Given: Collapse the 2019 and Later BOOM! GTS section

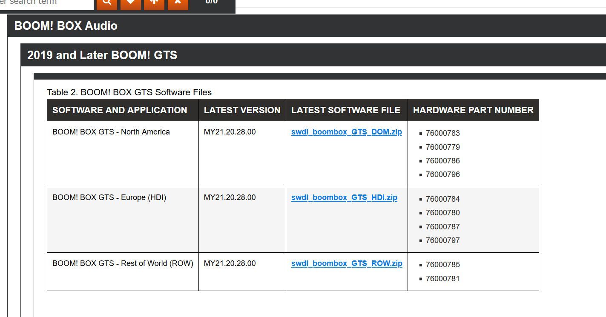Looking at the screenshot, I should point(102,55).
